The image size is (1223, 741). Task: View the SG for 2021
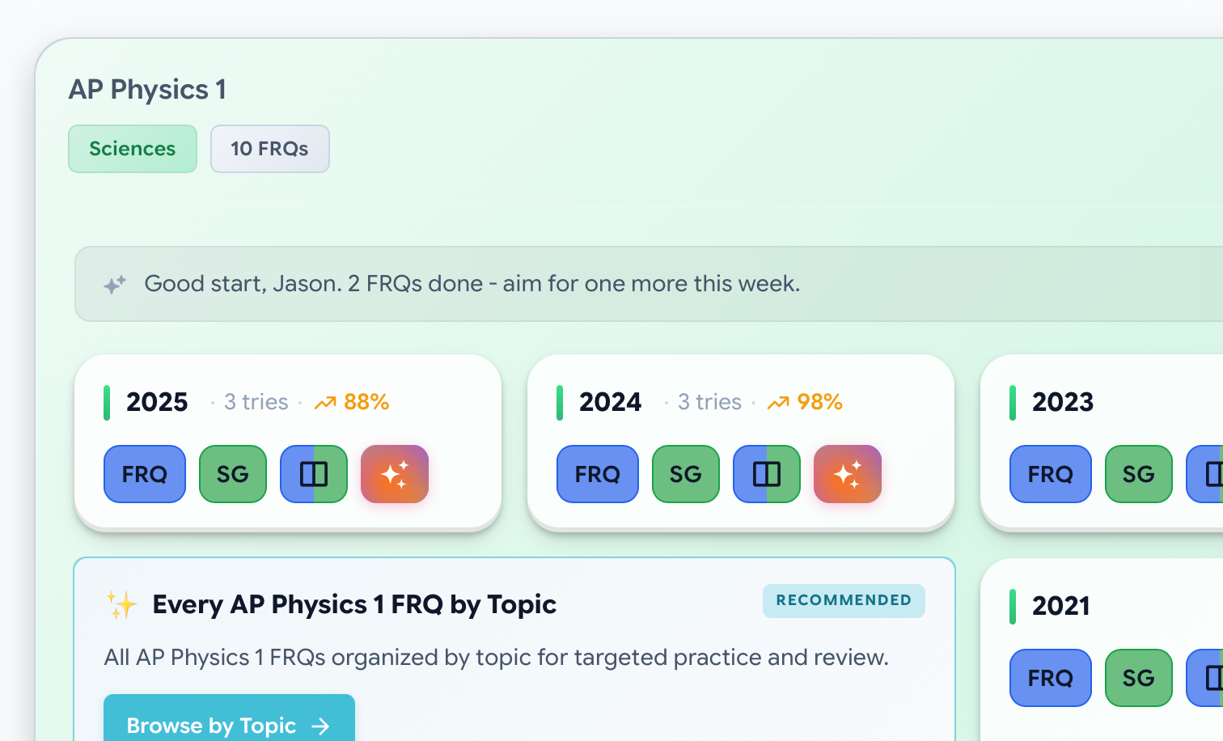[1138, 678]
